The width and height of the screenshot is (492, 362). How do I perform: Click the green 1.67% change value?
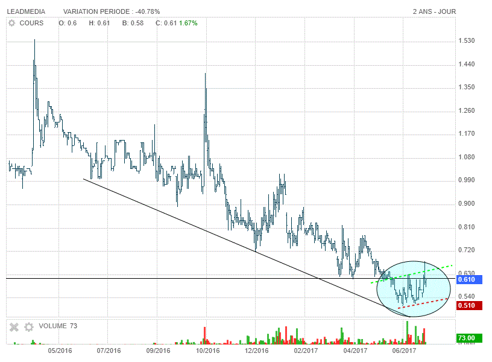point(188,23)
